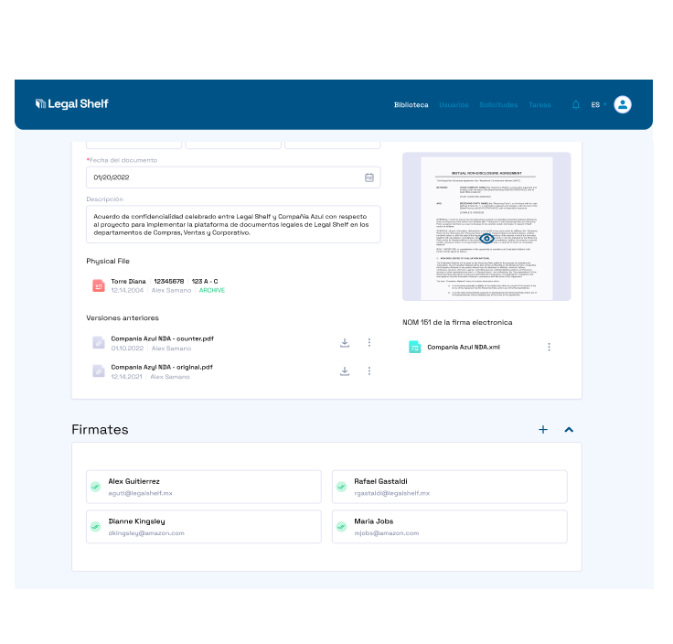The image size is (673, 644).
Task: Open Compania Azyl NDA - original.pdf file name
Action: point(162,367)
